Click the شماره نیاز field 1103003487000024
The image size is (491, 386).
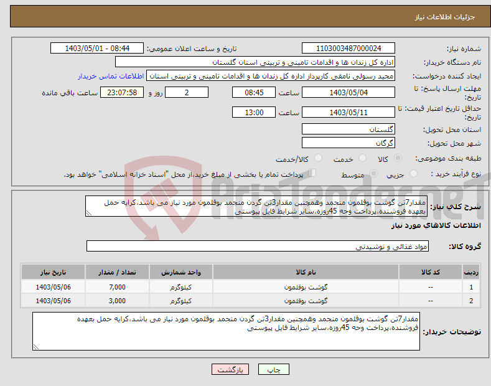pyautogui.click(x=348, y=49)
